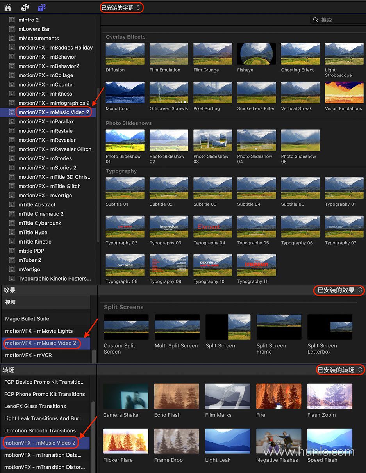Select the Typography 10 thumbnail
The width and height of the screenshot is (366, 473).
point(212,265)
